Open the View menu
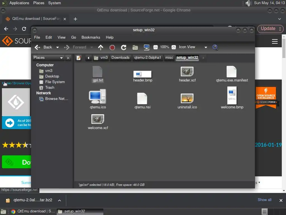This screenshot has width=286, height=215. coord(61,38)
